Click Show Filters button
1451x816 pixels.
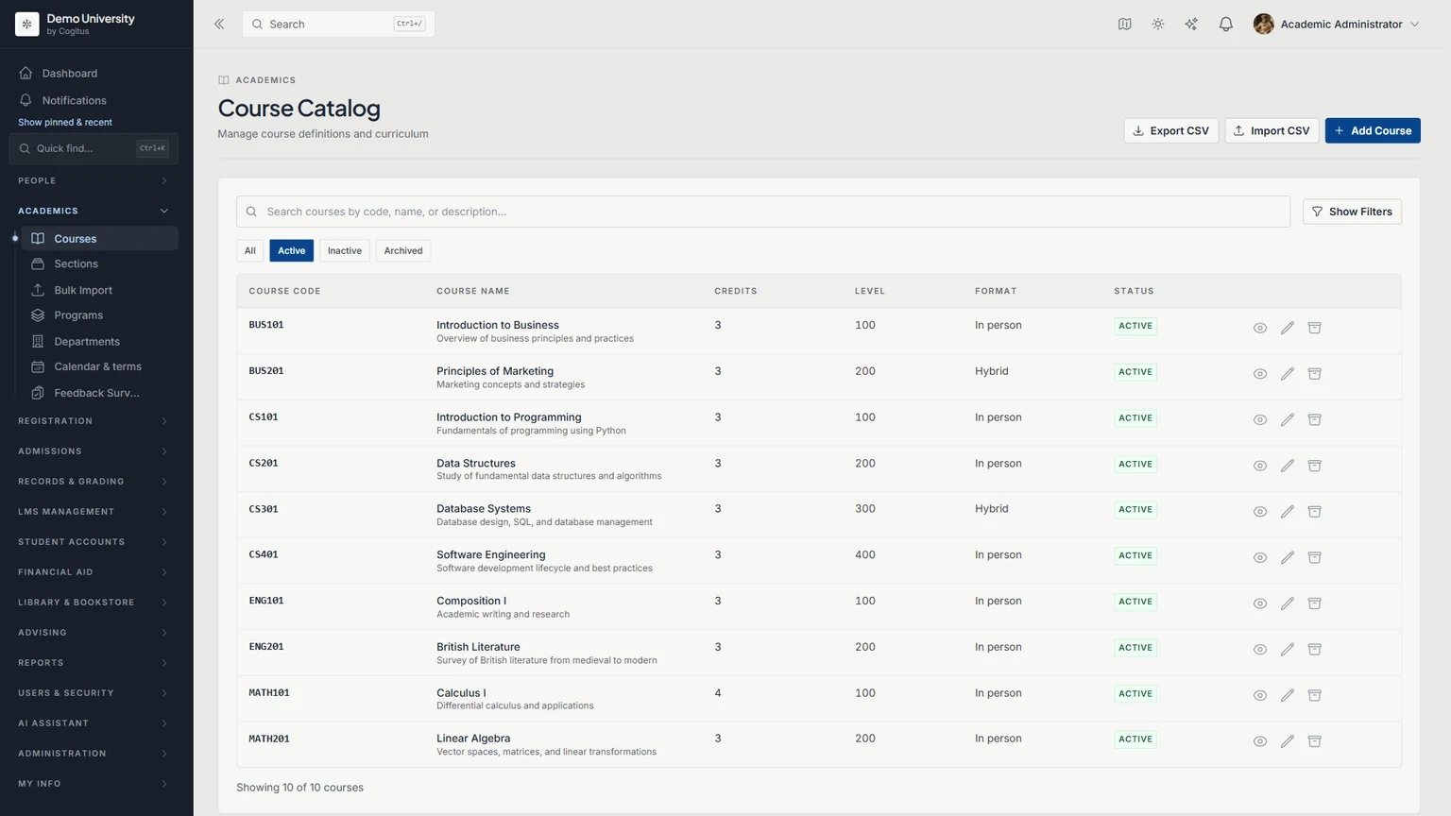(1352, 212)
